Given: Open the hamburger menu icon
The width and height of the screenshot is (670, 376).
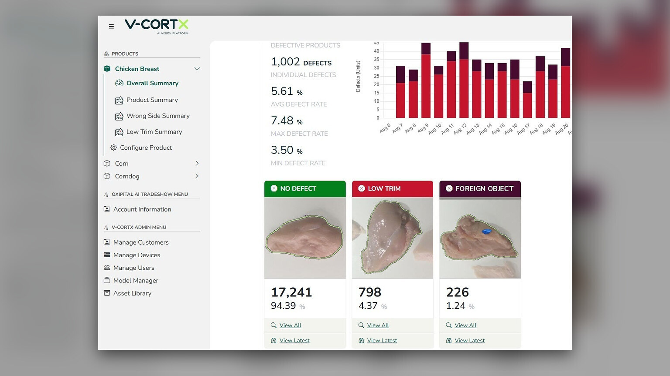Looking at the screenshot, I should (x=111, y=27).
